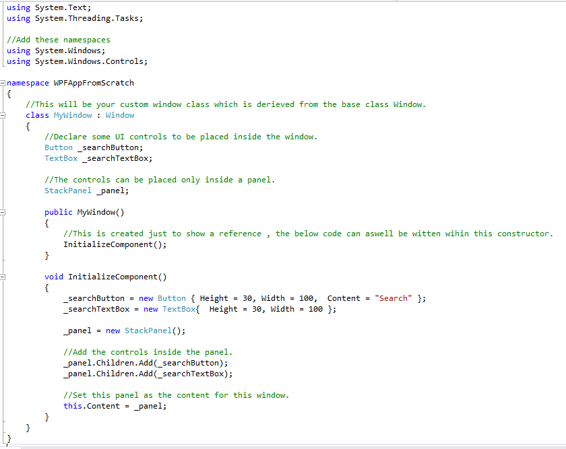Click the base class name 'Window' after the colon
The height and width of the screenshot is (449, 566).
(x=120, y=115)
